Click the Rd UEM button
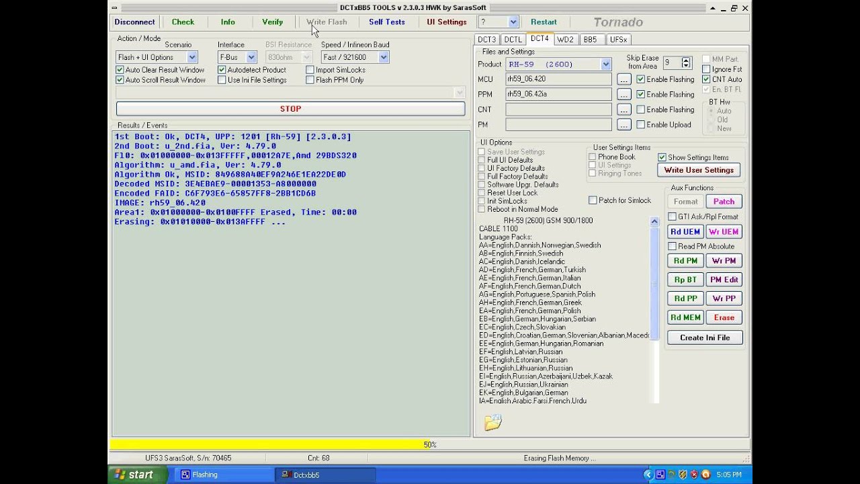Viewport: 860px width, 484px height. click(685, 232)
